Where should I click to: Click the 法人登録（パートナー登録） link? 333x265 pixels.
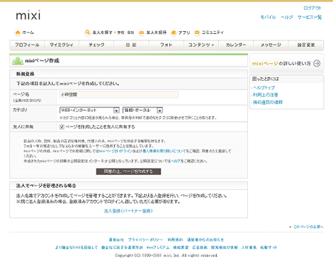point(128,211)
